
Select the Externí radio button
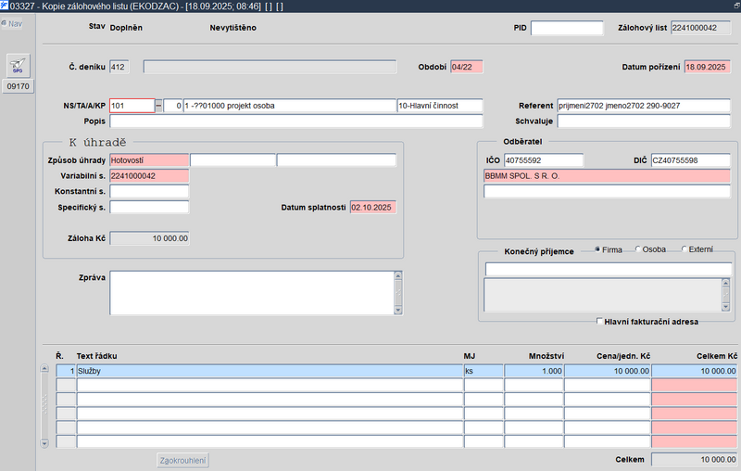684,249
